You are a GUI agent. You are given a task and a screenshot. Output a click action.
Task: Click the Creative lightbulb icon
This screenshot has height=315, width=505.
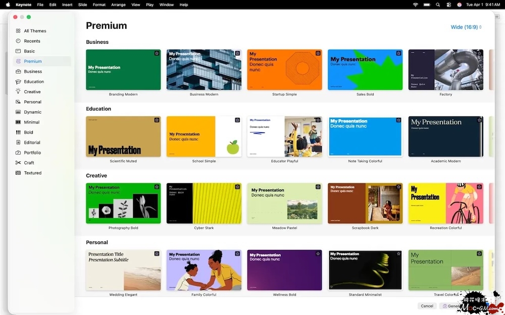(18, 92)
